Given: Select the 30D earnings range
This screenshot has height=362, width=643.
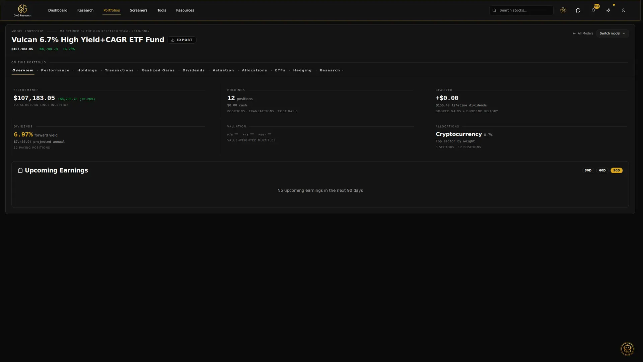Looking at the screenshot, I should click(x=588, y=171).
